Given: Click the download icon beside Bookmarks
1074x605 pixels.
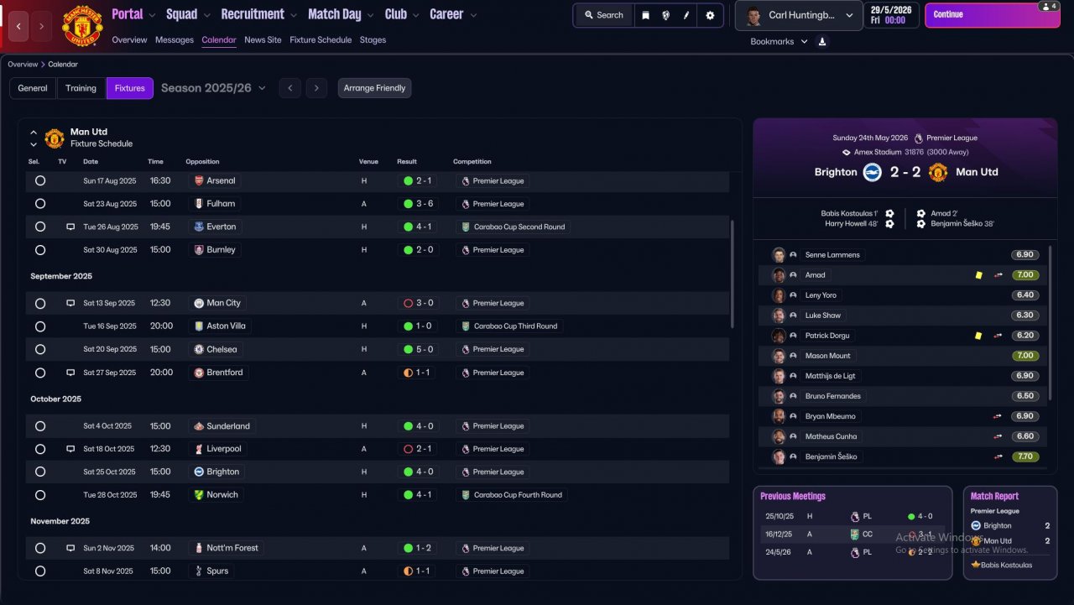Looking at the screenshot, I should click(822, 41).
